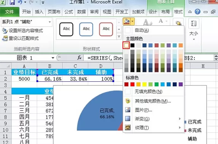Choose 无填充颜色(N) no fill option
Screen dimensions: 218x144
pyautogui.click(x=153, y=92)
